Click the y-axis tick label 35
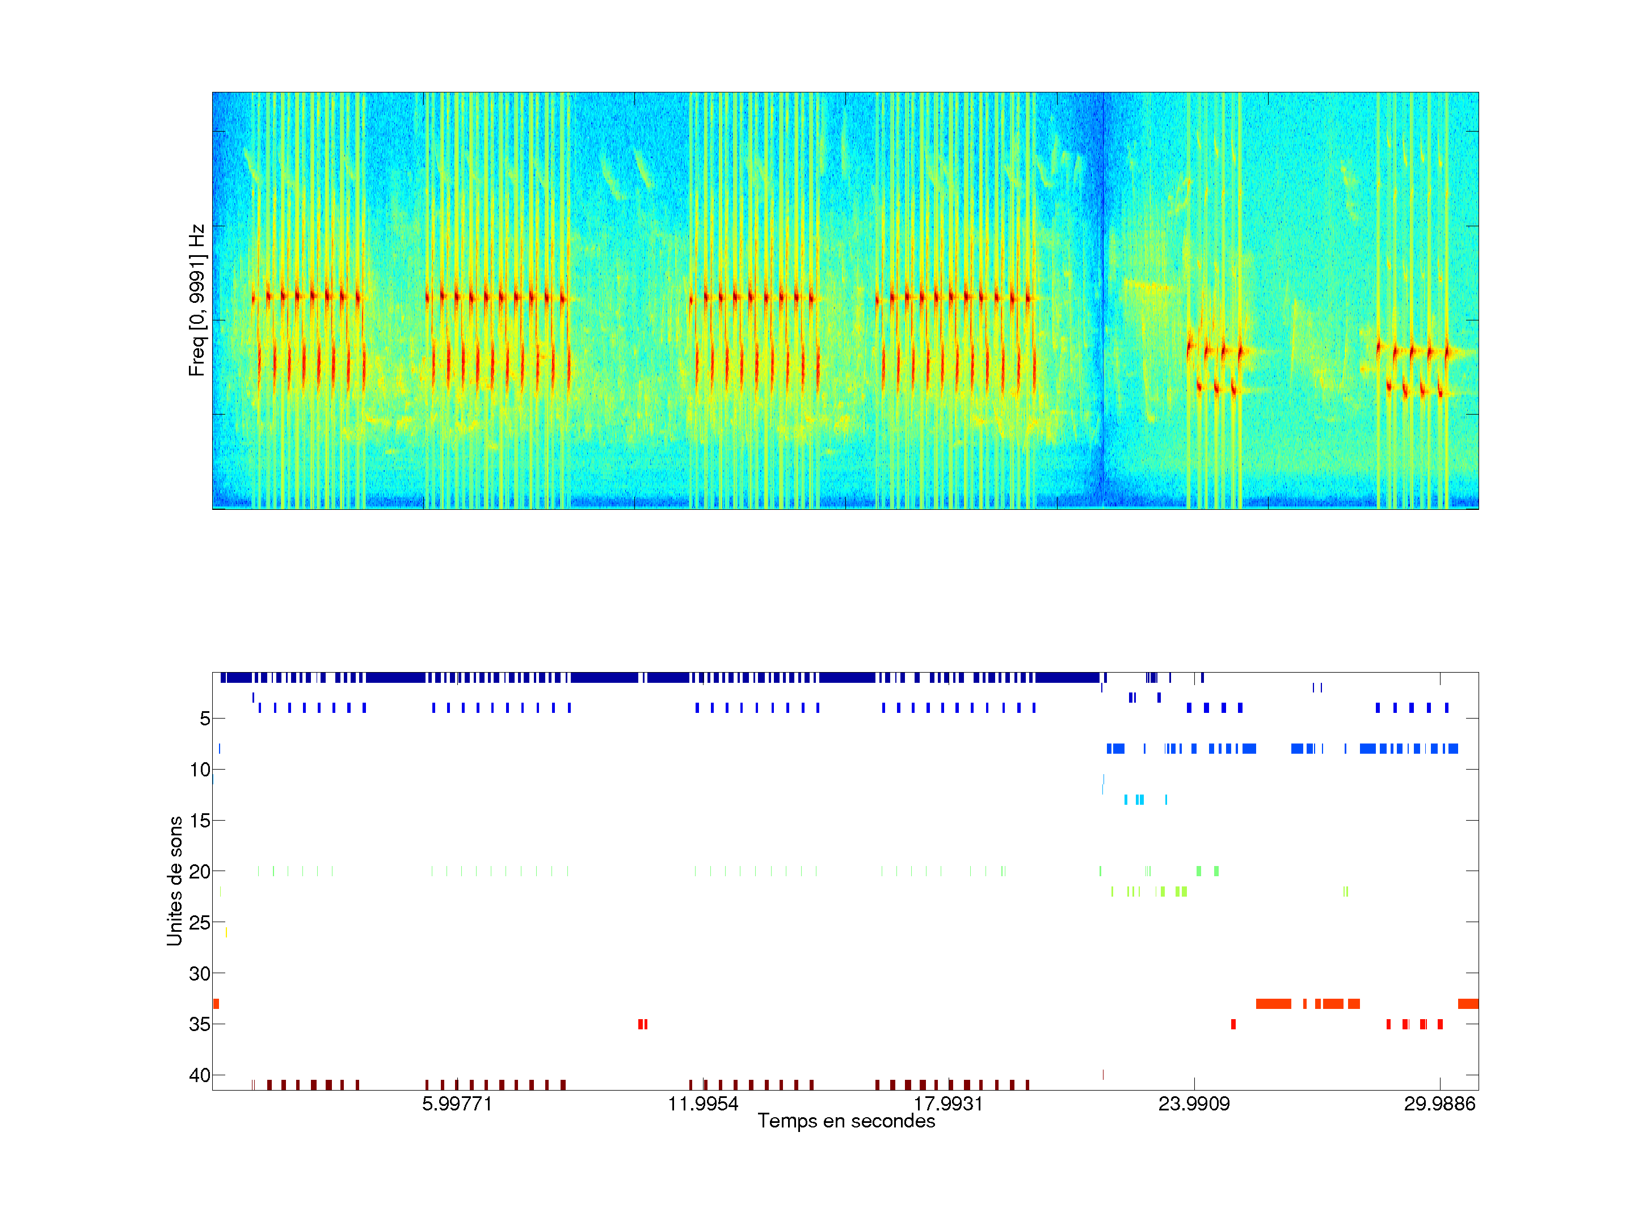Image resolution: width=1634 pixels, height=1225 pixels. point(200,1024)
